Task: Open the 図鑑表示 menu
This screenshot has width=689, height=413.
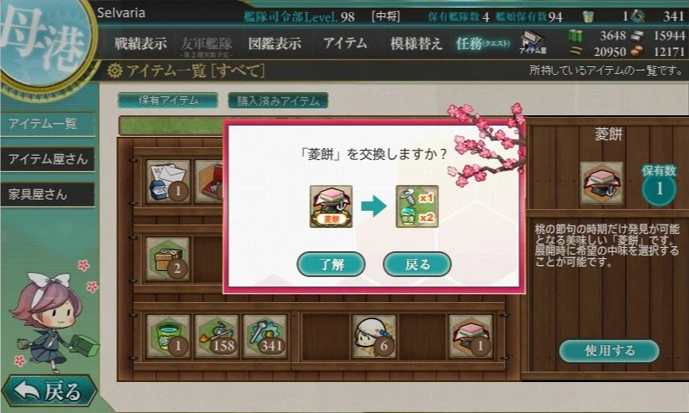Action: click(x=275, y=43)
